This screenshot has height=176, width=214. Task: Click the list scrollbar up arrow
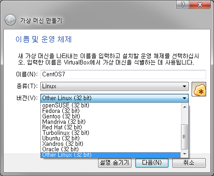(x=185, y=107)
